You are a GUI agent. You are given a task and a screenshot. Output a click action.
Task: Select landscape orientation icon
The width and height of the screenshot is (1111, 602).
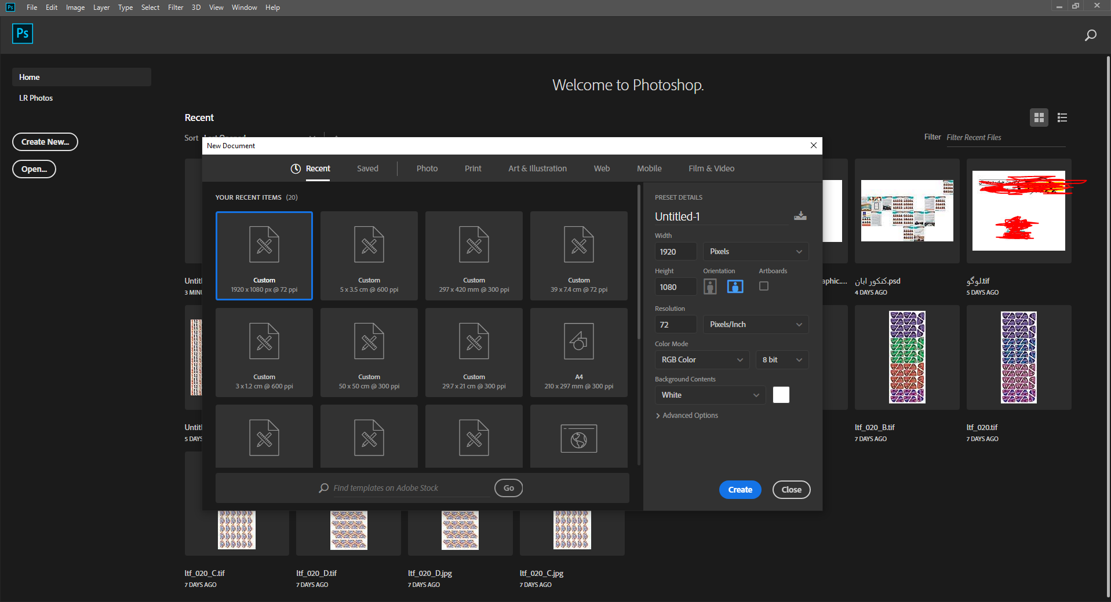[x=735, y=287]
